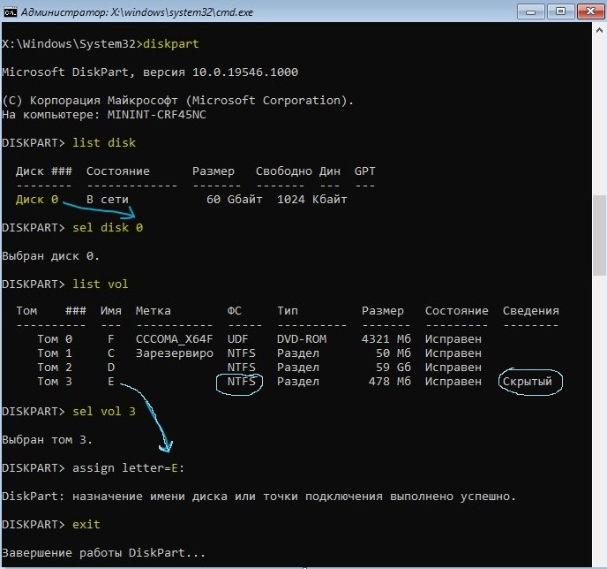The image size is (607, 569).
Task: Click the 'UDF' file system value
Action: [237, 339]
